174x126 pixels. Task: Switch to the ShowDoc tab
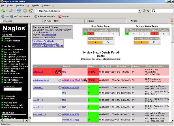click(21, 21)
